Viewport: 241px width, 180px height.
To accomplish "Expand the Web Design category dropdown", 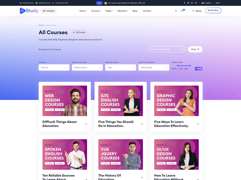I will click(x=154, y=67).
